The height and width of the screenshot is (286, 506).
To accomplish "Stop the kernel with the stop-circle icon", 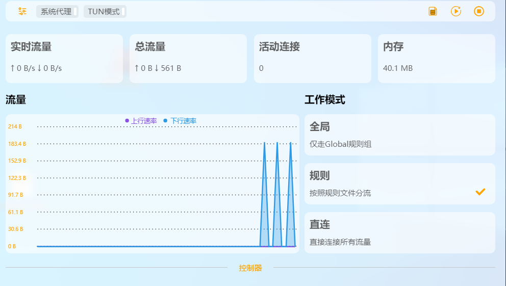I will click(x=479, y=11).
